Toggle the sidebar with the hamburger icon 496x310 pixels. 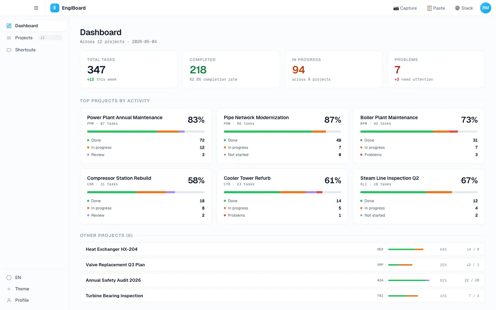[36, 8]
